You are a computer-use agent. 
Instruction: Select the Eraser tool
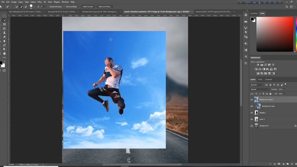[x=4, y=37]
